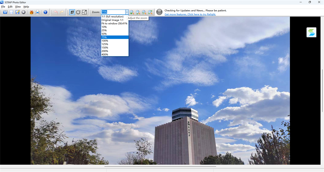
Task: Select Fit to window zoom option
Action: pyautogui.click(x=114, y=24)
